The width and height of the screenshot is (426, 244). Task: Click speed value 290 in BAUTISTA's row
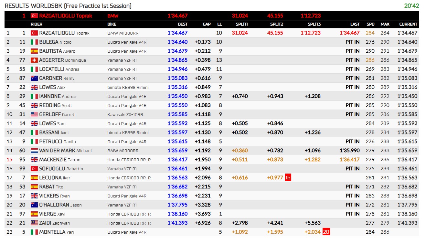tap(370, 51)
